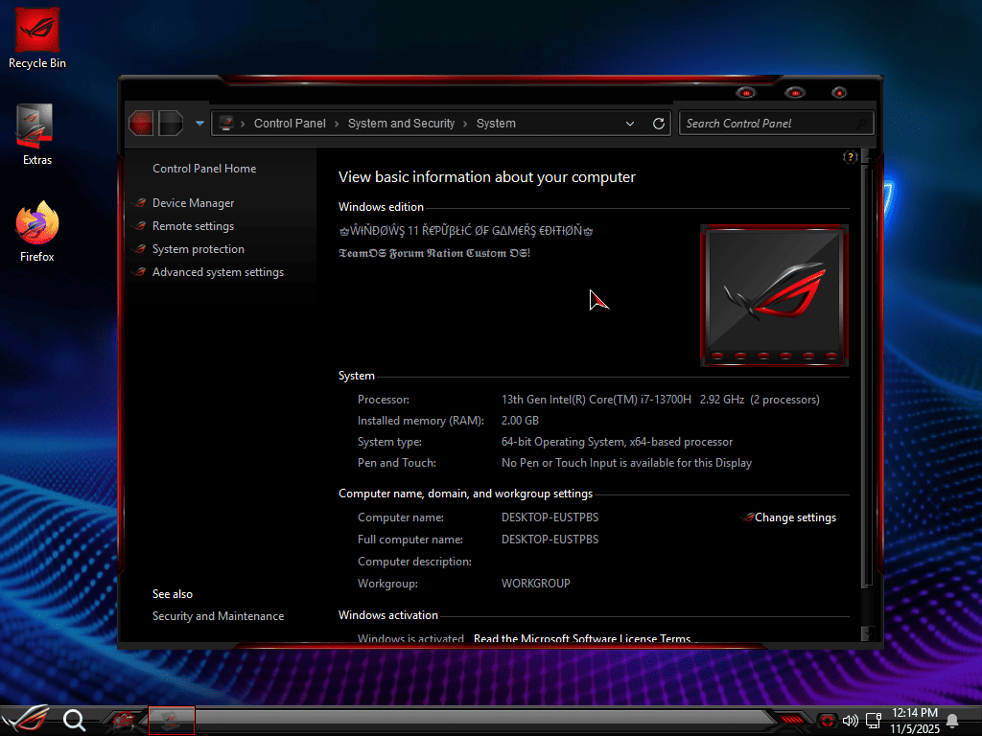The image size is (982, 736).
Task: Open clock showing 12:14 PM
Action: [915, 721]
